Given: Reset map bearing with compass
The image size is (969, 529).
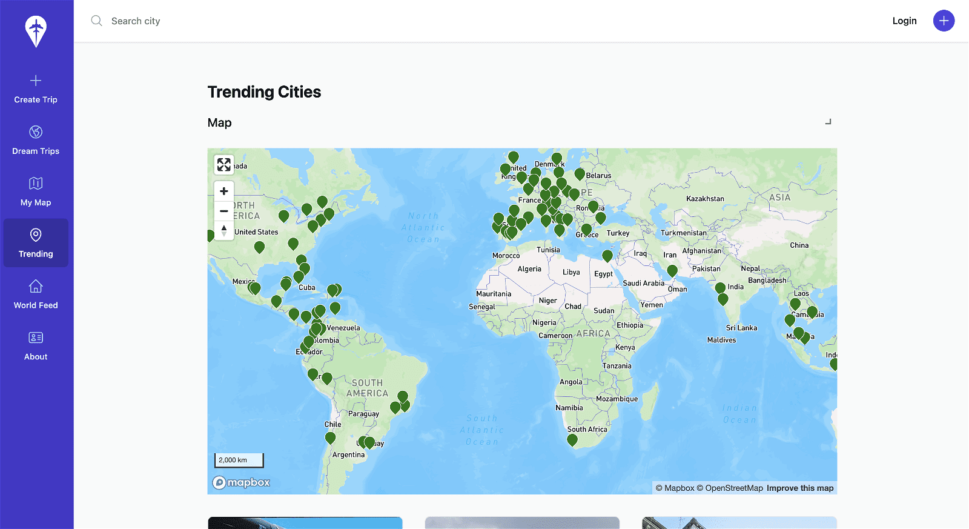Looking at the screenshot, I should point(224,230).
